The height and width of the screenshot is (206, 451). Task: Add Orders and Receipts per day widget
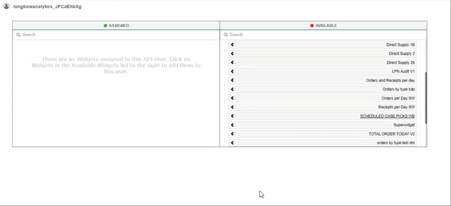322,80
